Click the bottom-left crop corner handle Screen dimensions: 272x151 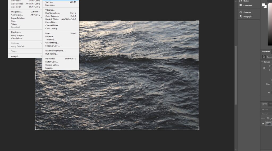[x=36, y=129]
